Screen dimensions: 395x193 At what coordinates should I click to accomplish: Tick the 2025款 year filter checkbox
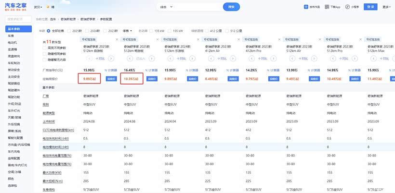[68, 31]
